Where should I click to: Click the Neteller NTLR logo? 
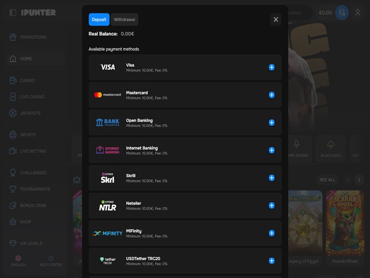(x=107, y=206)
